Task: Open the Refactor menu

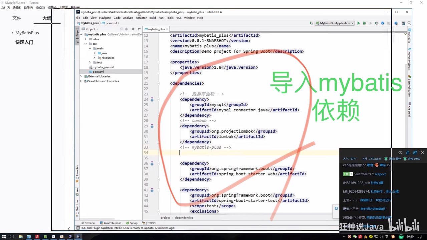Action: click(141, 18)
